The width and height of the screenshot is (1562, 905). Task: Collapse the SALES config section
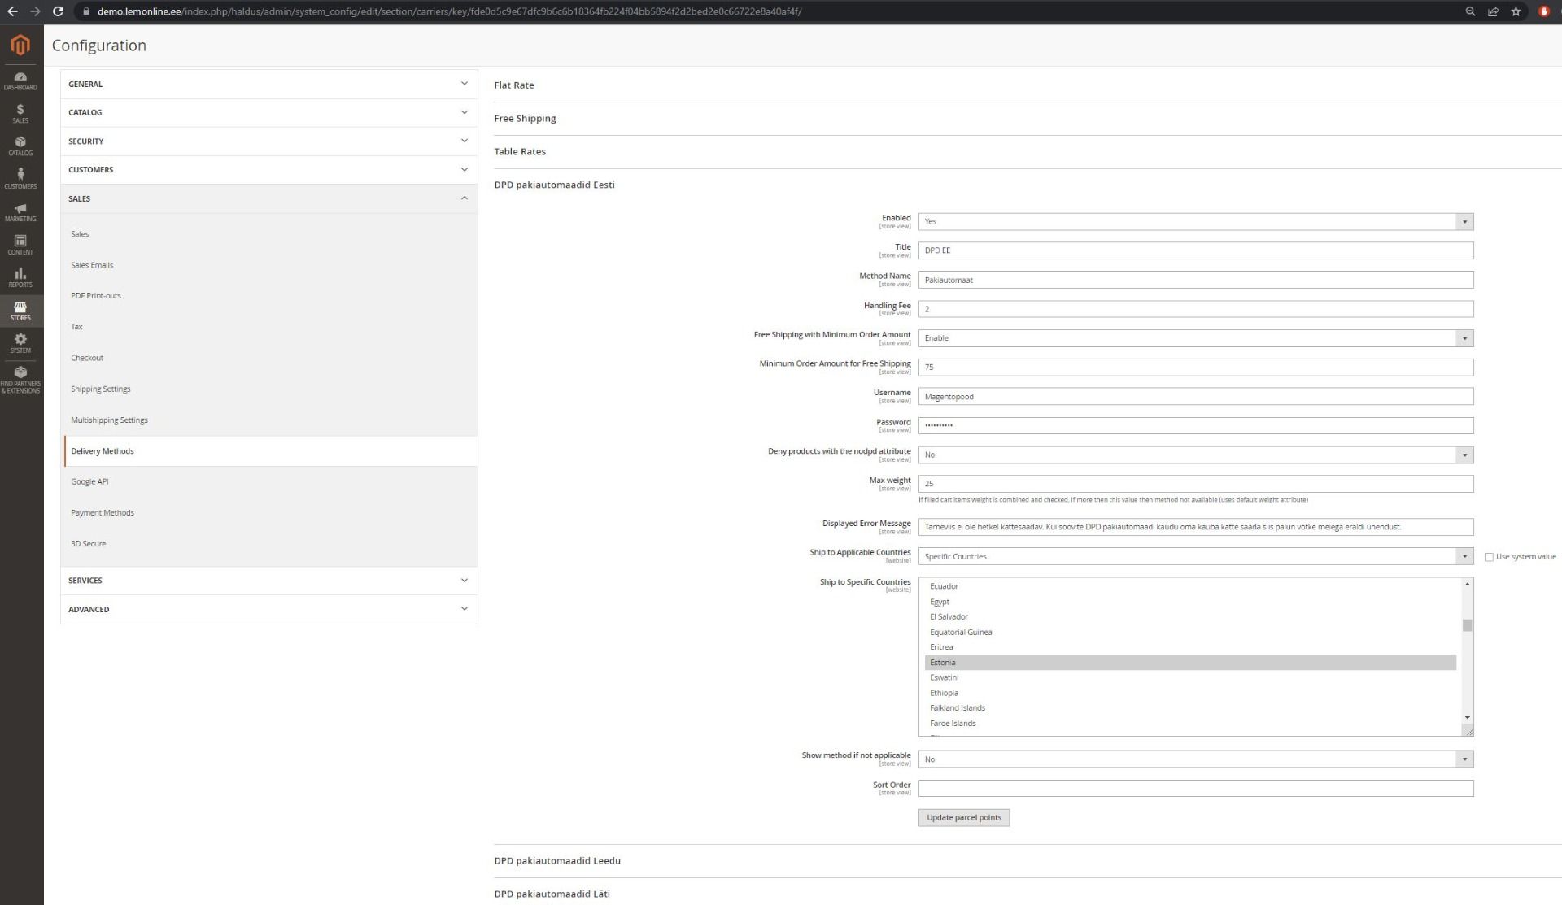click(x=268, y=198)
